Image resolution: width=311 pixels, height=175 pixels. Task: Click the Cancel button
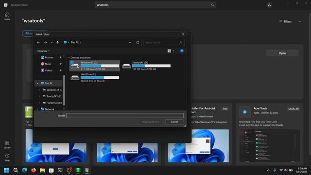[174, 122]
